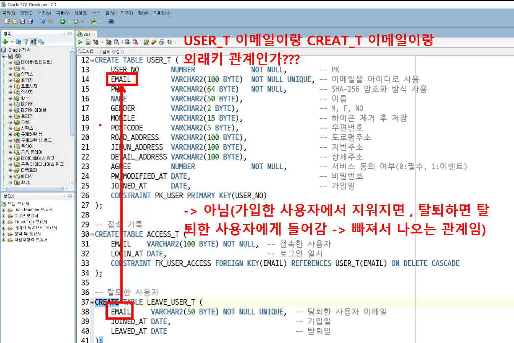Click the gray Forward navigation icon
514x343 pixels.
[76, 21]
